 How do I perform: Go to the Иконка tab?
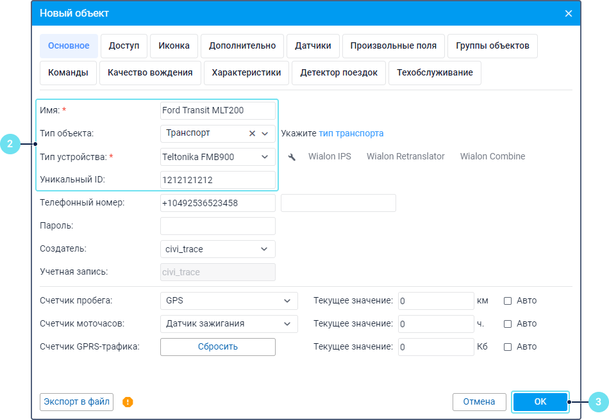174,45
